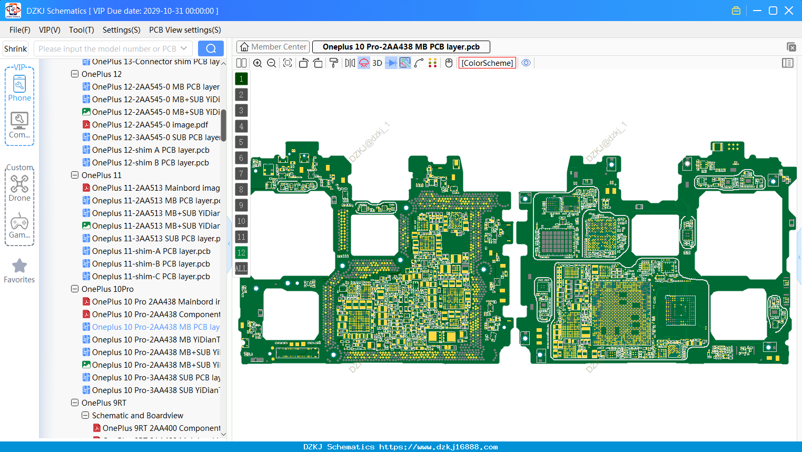The width and height of the screenshot is (802, 452).
Task: Open the Game console category
Action: [19, 225]
